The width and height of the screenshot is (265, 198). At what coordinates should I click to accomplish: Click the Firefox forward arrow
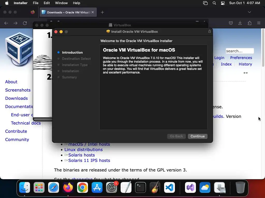pos(16,23)
